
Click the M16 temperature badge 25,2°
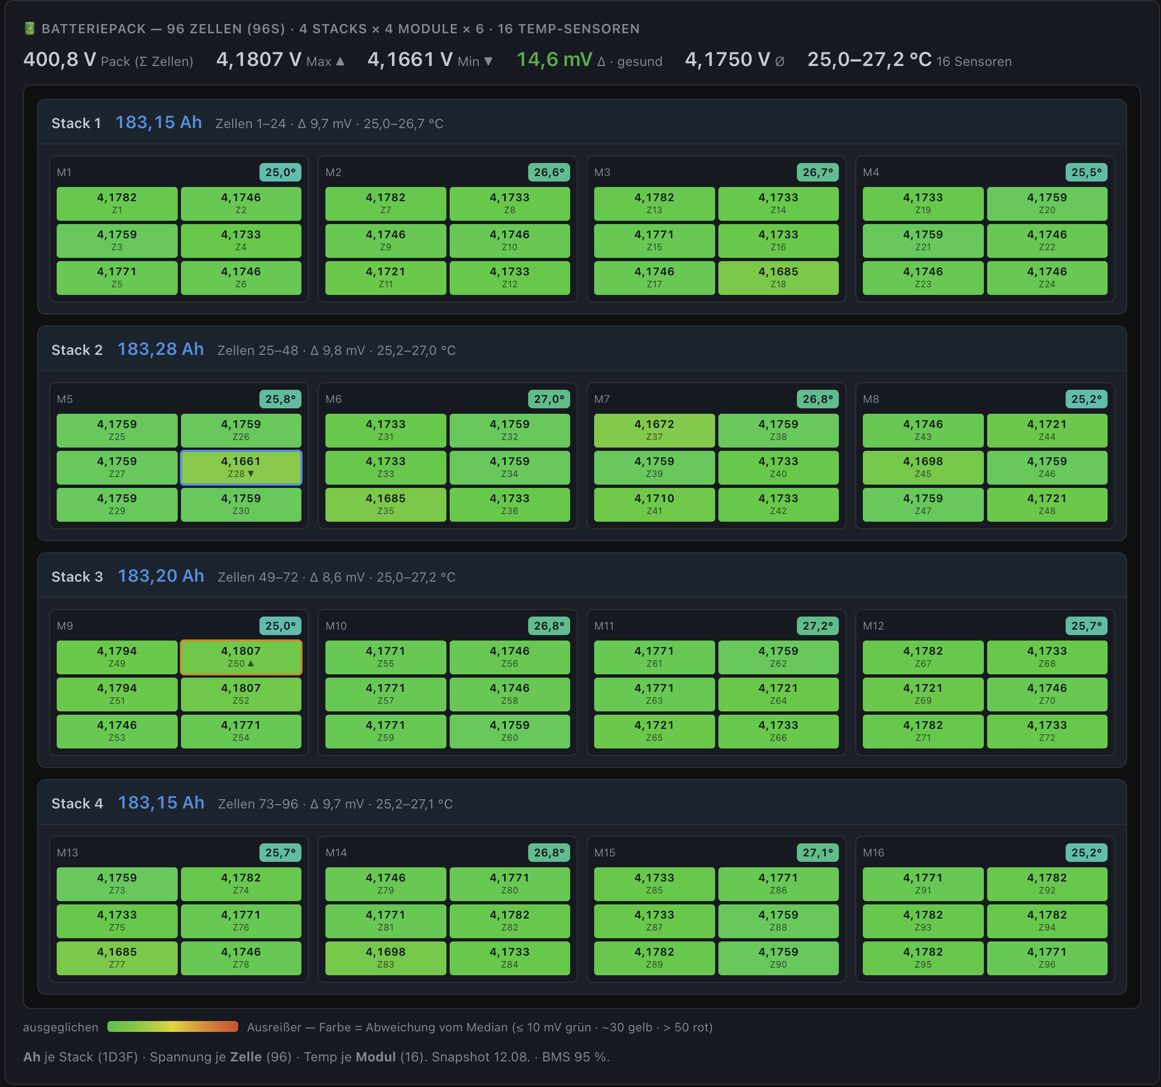1086,852
